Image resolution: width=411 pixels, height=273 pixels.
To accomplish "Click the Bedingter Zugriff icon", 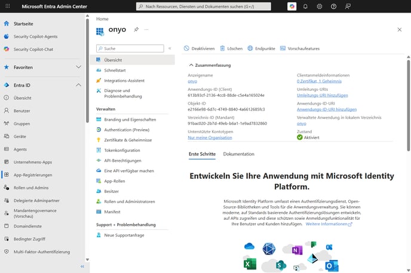I will point(7,239).
